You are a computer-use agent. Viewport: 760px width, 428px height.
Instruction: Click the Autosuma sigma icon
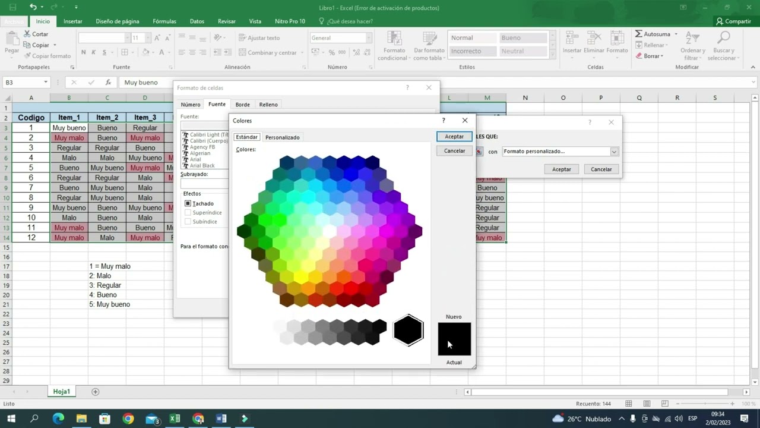pos(639,34)
